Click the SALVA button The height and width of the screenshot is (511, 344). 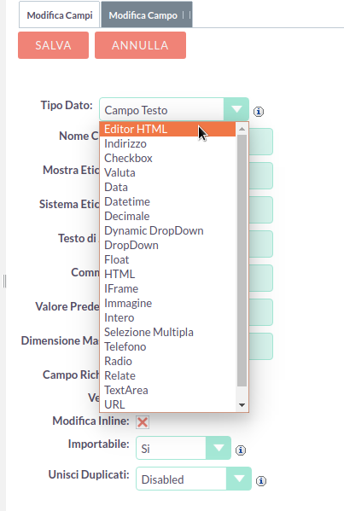[53, 45]
